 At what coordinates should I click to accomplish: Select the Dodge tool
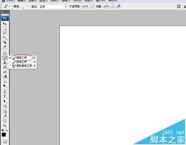(x=5, y=86)
